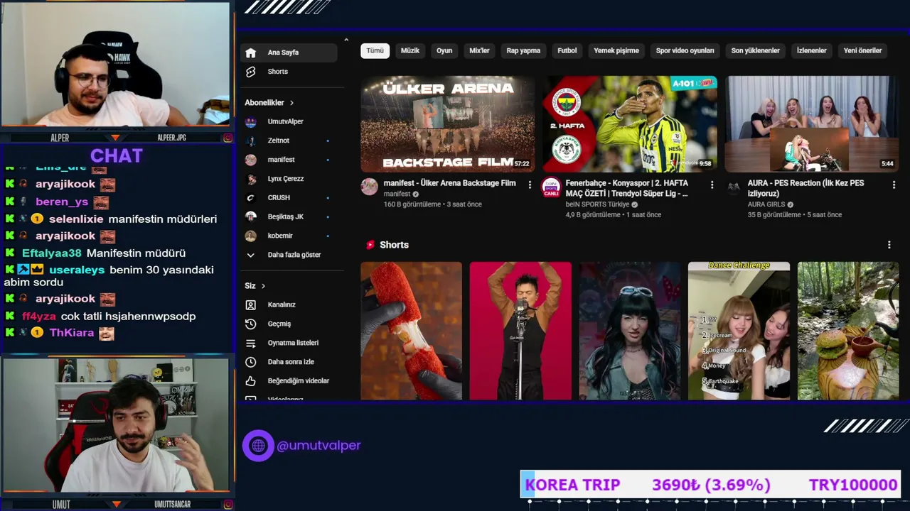Expand the Siz section arrow
The width and height of the screenshot is (910, 511).
click(263, 286)
